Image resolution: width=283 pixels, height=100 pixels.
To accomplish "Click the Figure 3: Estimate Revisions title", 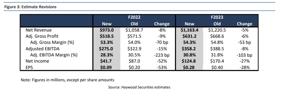I will [x=30, y=7].
